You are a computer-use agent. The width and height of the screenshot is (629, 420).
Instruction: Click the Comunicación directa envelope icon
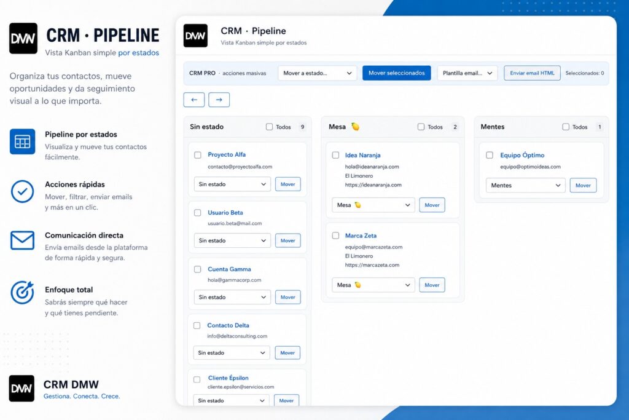(x=23, y=240)
